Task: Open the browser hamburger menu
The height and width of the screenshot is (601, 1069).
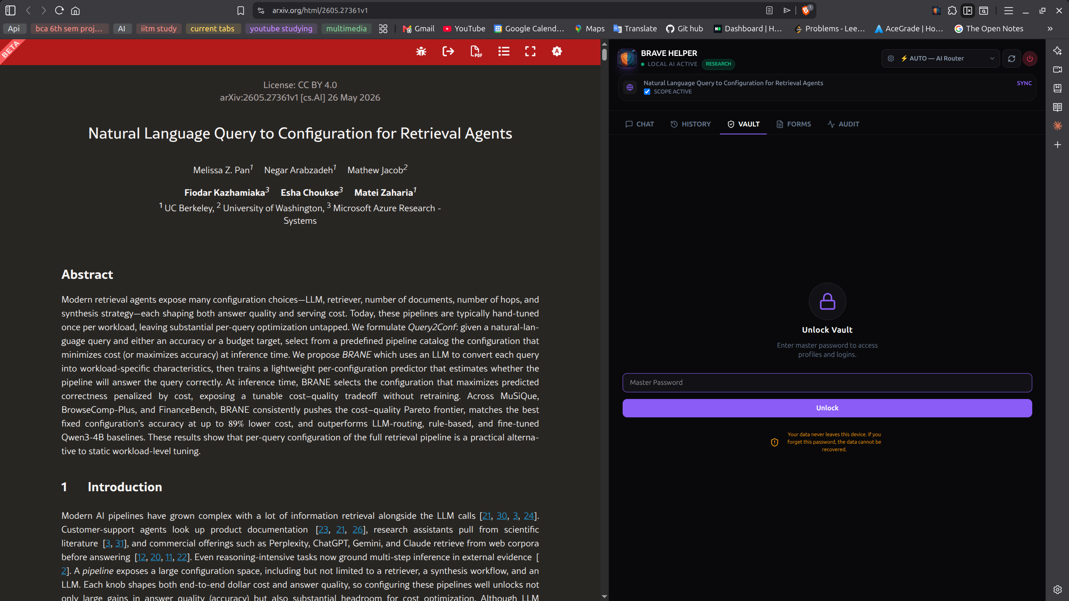Action: pyautogui.click(x=1008, y=10)
